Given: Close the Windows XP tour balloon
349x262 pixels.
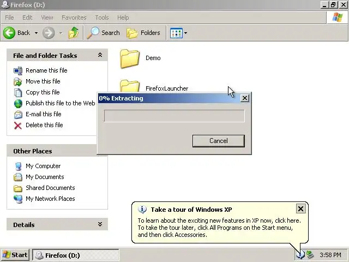Looking at the screenshot, I should [300, 209].
